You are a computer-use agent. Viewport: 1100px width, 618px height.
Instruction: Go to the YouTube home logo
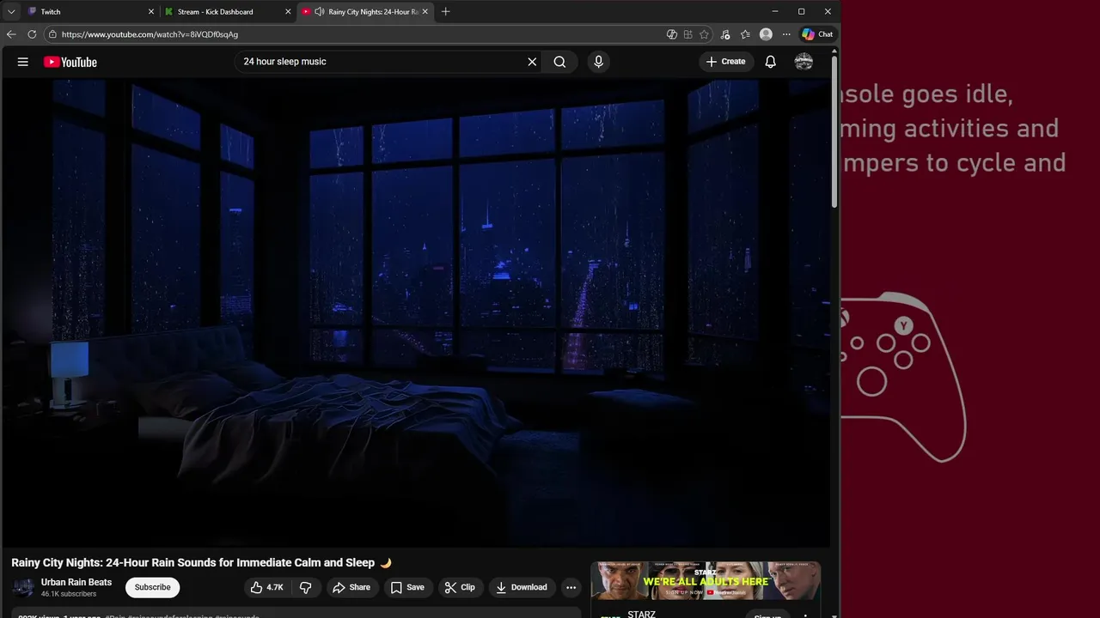(70, 62)
